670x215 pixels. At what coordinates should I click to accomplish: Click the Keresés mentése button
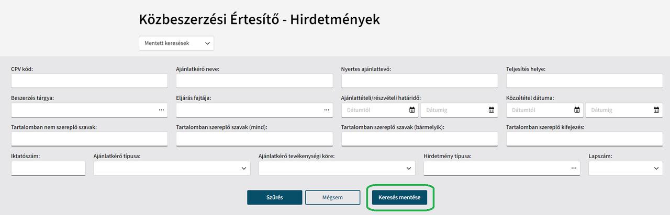399,197
